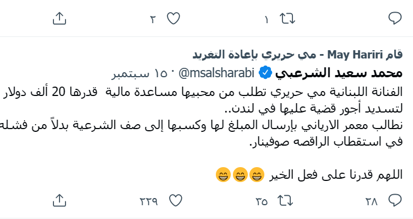The height and width of the screenshot is (219, 413).
Task: Open the tweet text about مي حريري
Action: 202,117
